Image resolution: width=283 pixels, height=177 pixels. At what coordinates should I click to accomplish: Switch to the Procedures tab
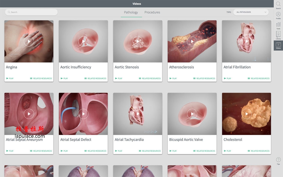click(152, 12)
